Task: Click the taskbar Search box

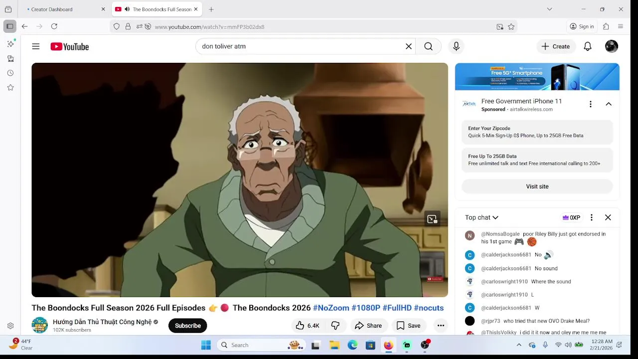Action: point(261,345)
